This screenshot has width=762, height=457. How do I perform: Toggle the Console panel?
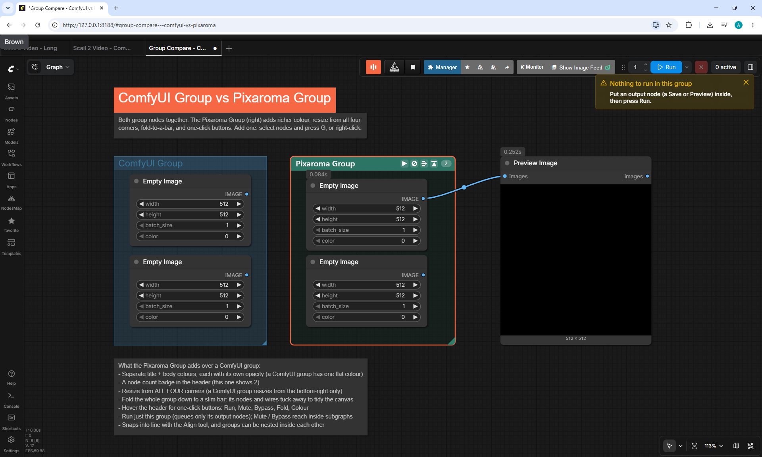pos(12,400)
